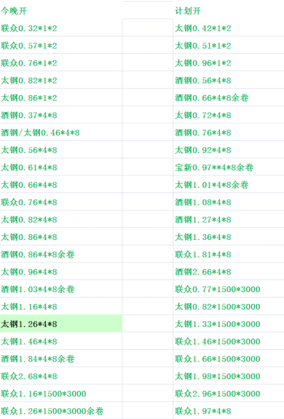
Task: Click the cell 酒钢0.76*4*8
Action: pyautogui.click(x=228, y=132)
